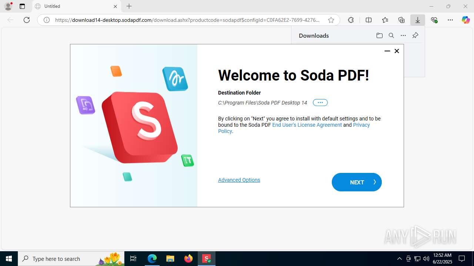Refresh the current page
The height and width of the screenshot is (266, 474).
point(27,20)
